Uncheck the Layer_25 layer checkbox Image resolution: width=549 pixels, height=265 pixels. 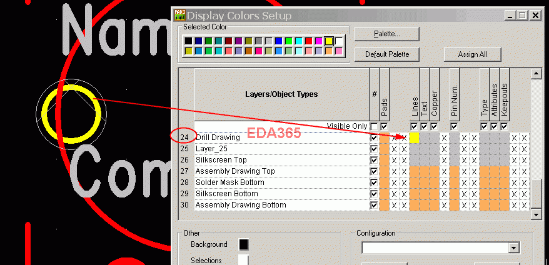(374, 149)
